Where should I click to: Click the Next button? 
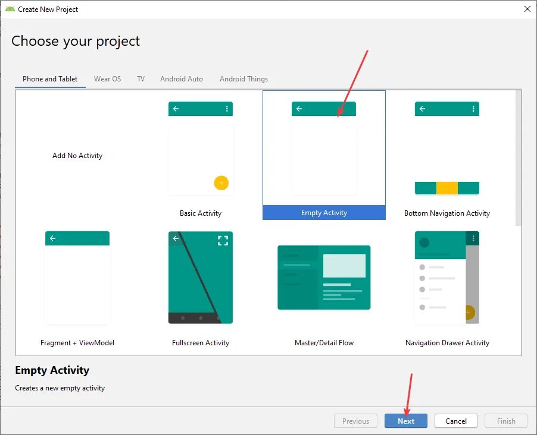pyautogui.click(x=406, y=421)
